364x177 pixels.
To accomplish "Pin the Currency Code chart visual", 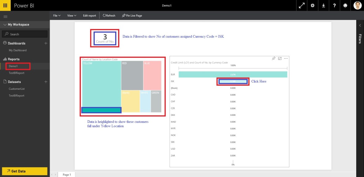I will coord(273,58).
